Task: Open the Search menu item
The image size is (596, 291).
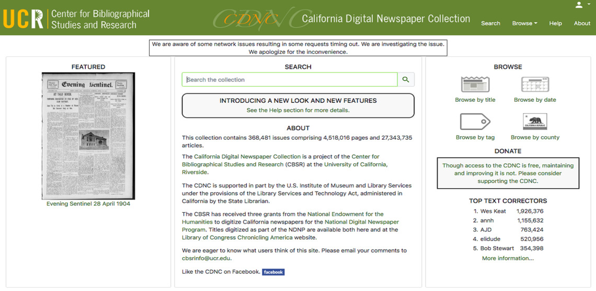Action: point(490,23)
